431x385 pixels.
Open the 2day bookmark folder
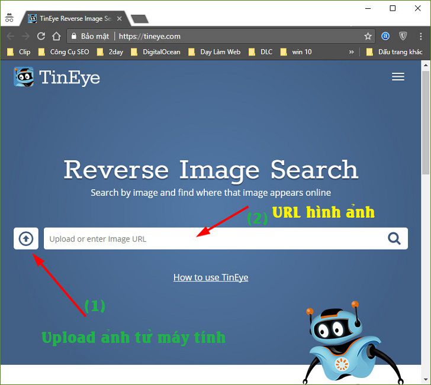110,52
